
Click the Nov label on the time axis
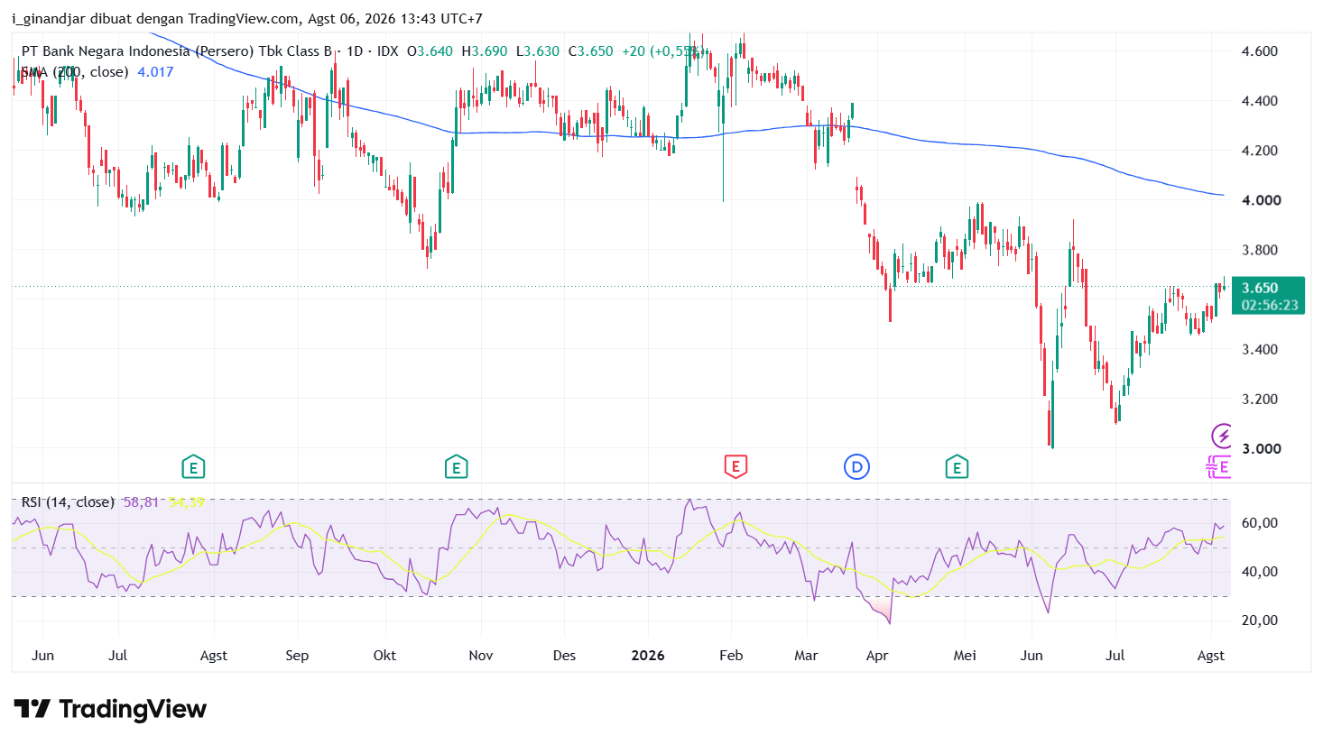pos(481,656)
